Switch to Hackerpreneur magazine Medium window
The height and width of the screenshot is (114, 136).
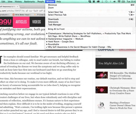pyautogui.click(x=90, y=39)
